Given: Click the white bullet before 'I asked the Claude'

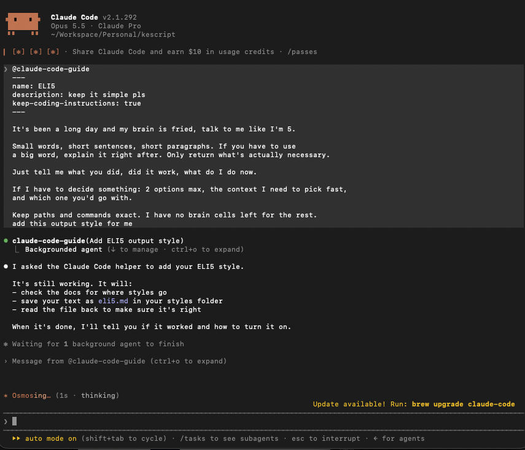Looking at the screenshot, I should 6,266.
